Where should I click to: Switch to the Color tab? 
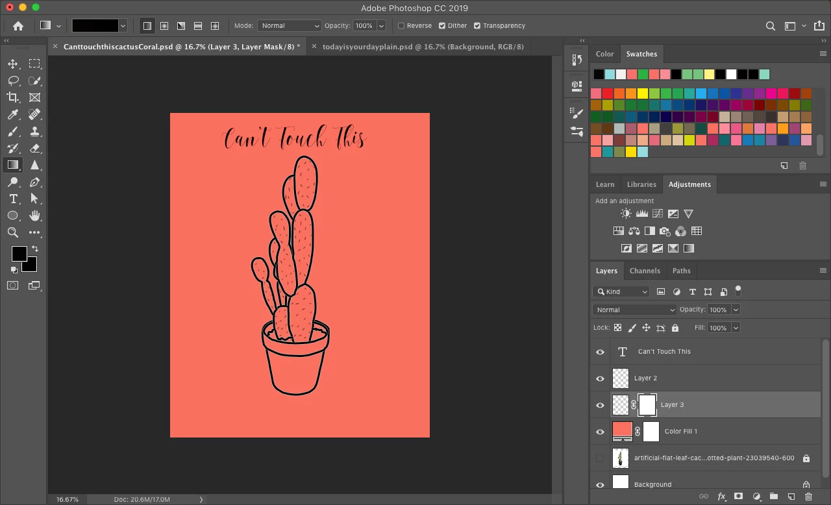coord(605,54)
